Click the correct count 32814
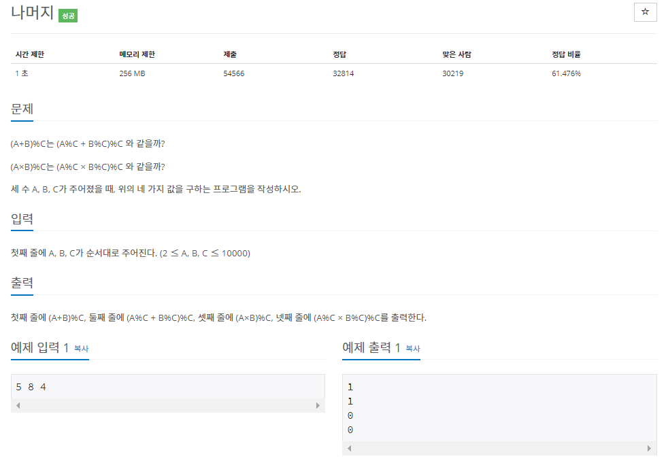 pyautogui.click(x=344, y=73)
